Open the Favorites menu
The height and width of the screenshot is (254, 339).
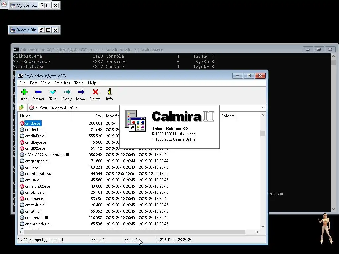[x=62, y=83]
